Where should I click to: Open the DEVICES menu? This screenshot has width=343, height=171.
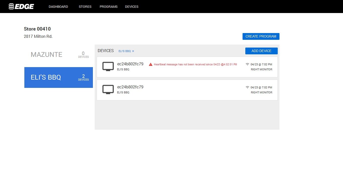pos(132,7)
